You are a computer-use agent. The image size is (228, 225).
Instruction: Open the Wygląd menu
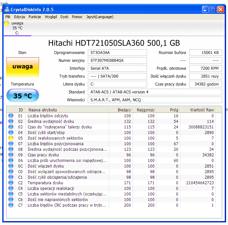pyautogui.click(x=51, y=17)
